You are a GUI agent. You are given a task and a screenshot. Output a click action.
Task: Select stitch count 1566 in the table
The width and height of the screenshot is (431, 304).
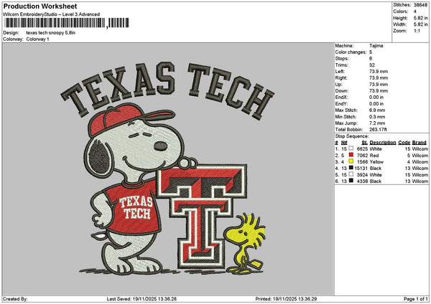point(362,162)
